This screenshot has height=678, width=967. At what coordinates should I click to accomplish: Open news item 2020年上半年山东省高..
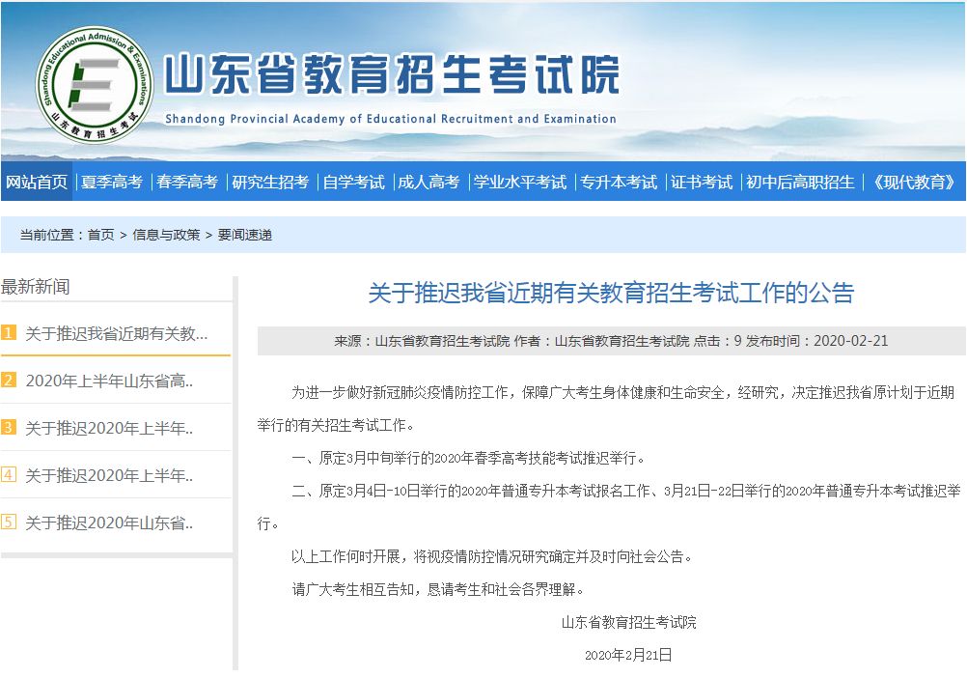[109, 381]
